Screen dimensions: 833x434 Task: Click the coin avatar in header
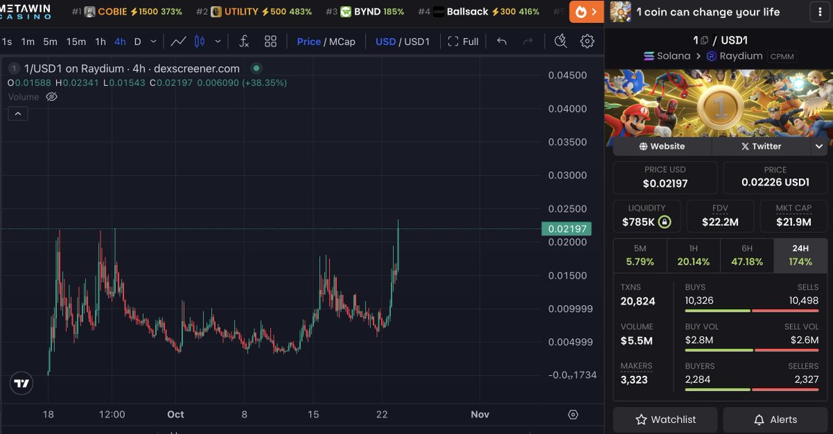[x=621, y=12]
